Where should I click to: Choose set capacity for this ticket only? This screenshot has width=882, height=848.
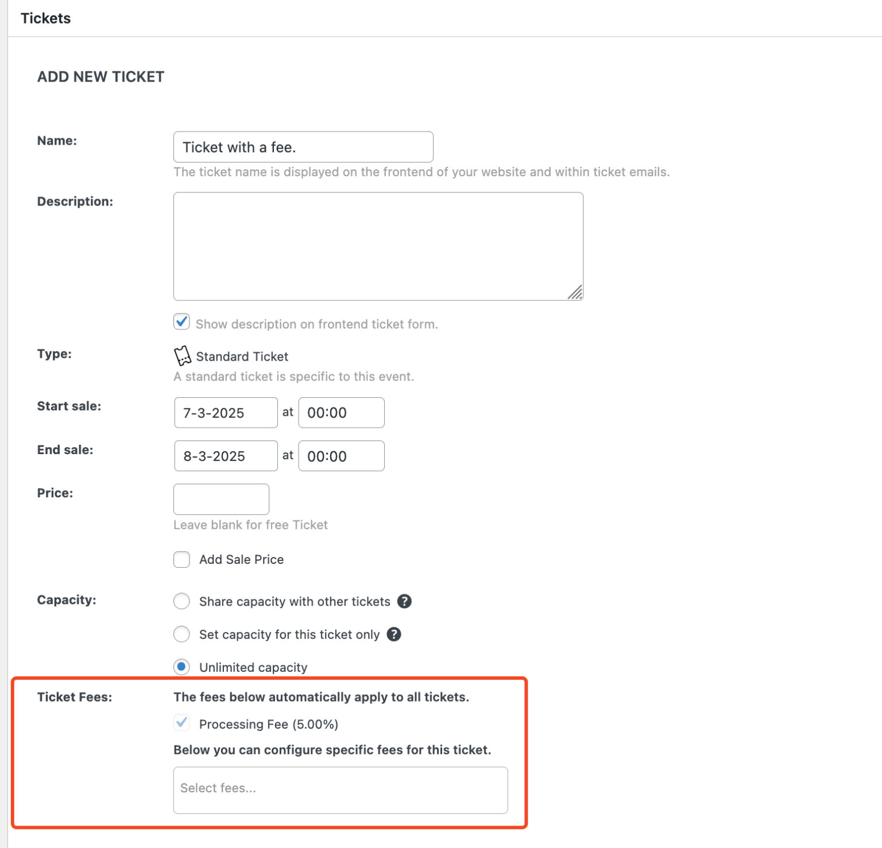coord(181,634)
